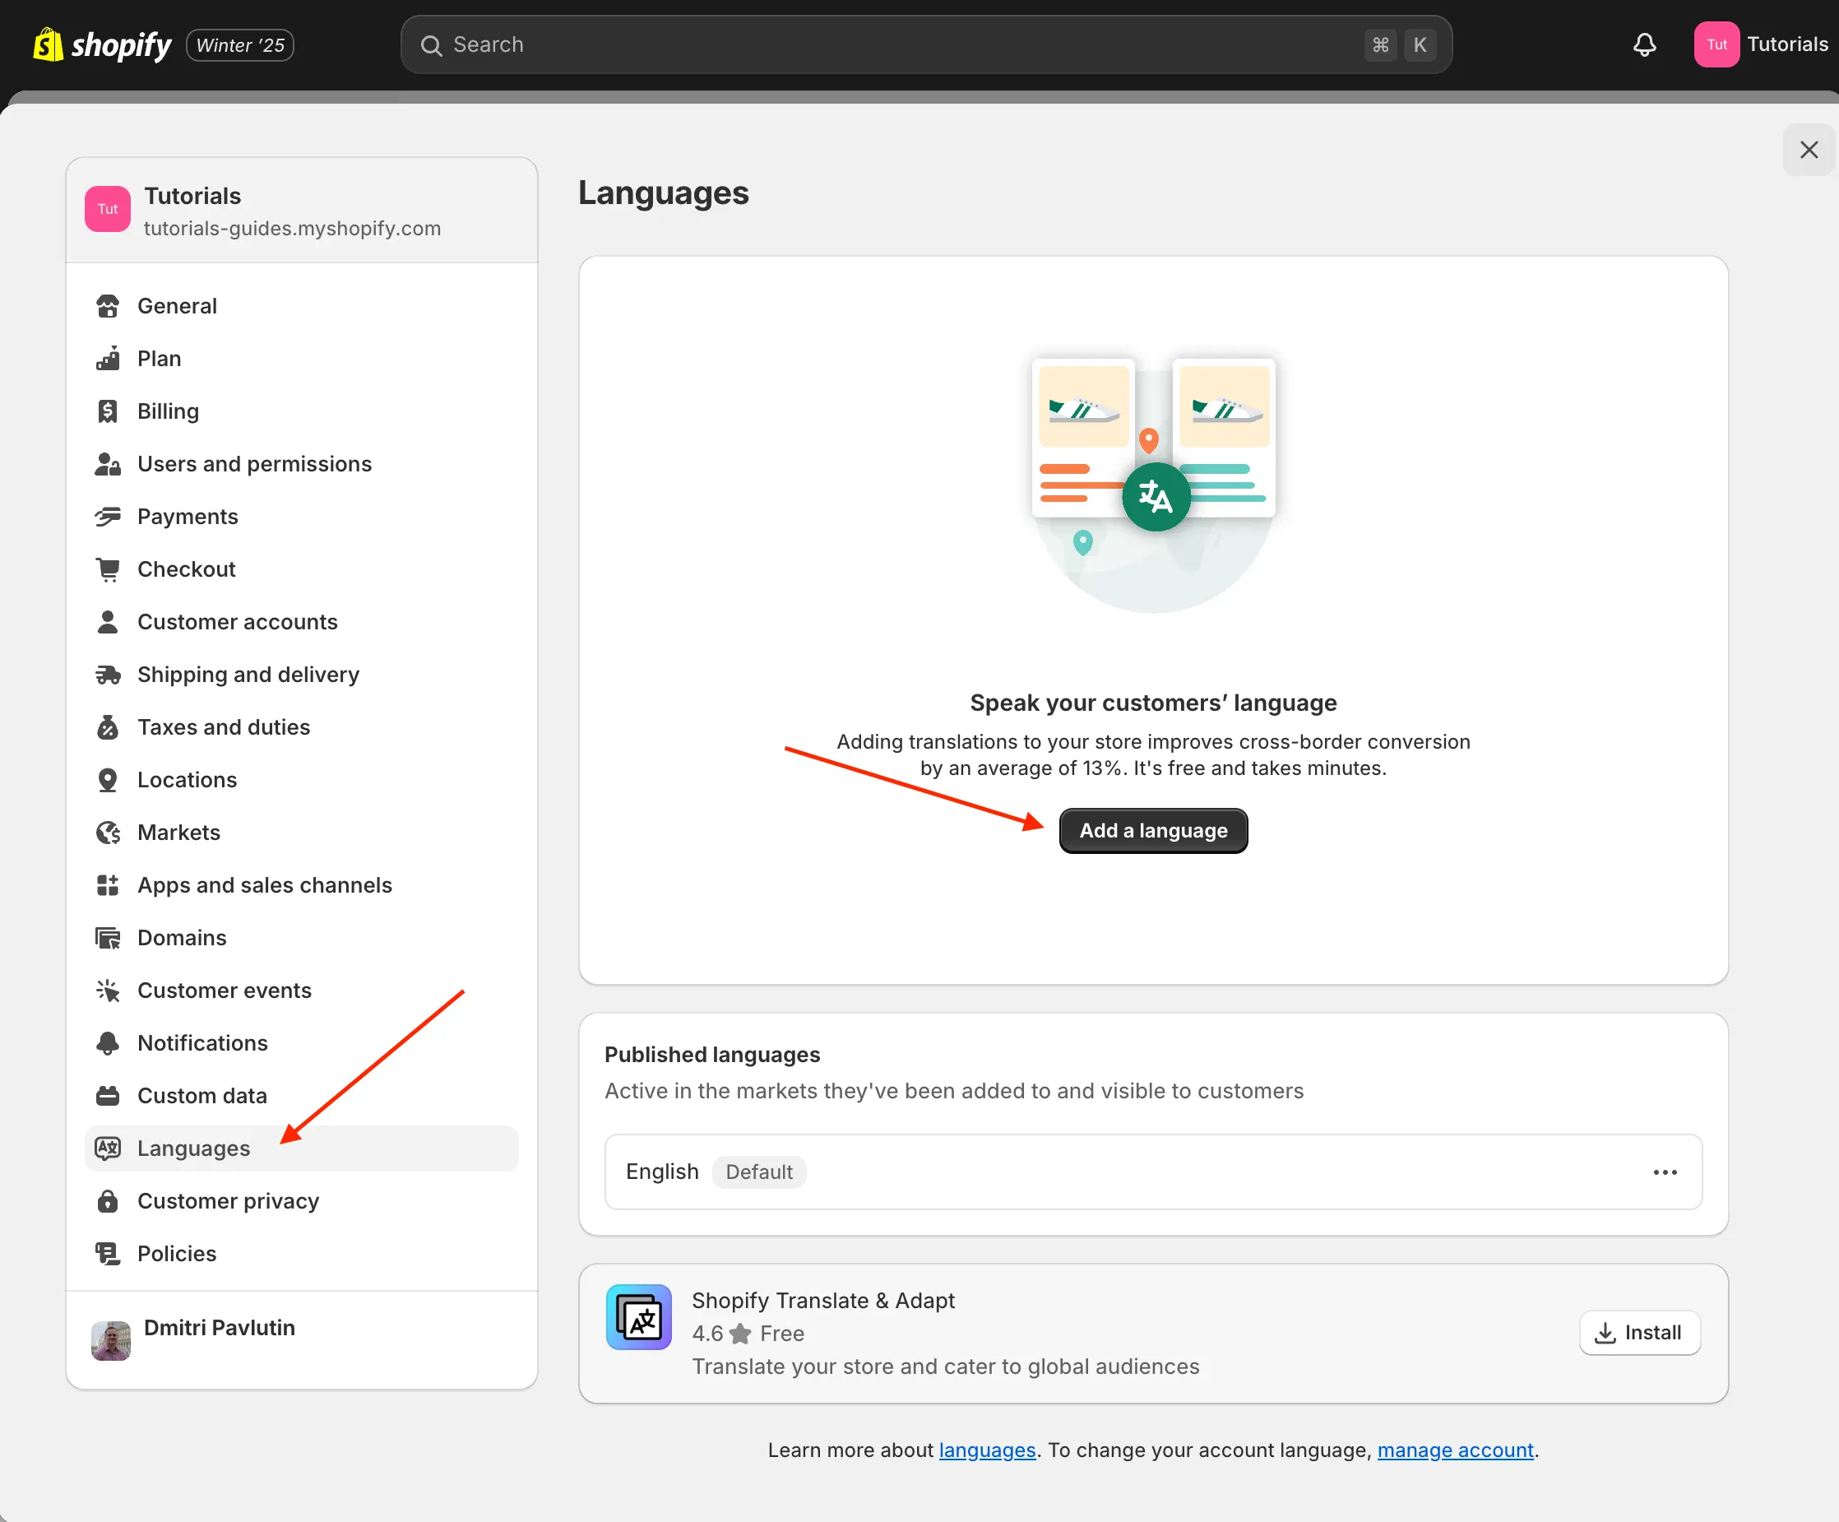Select the Taxes and duties icon

pyautogui.click(x=108, y=727)
